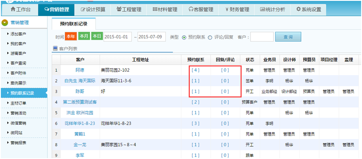Open the 财务管理 tab
362x159 pixels.
[x=237, y=10]
